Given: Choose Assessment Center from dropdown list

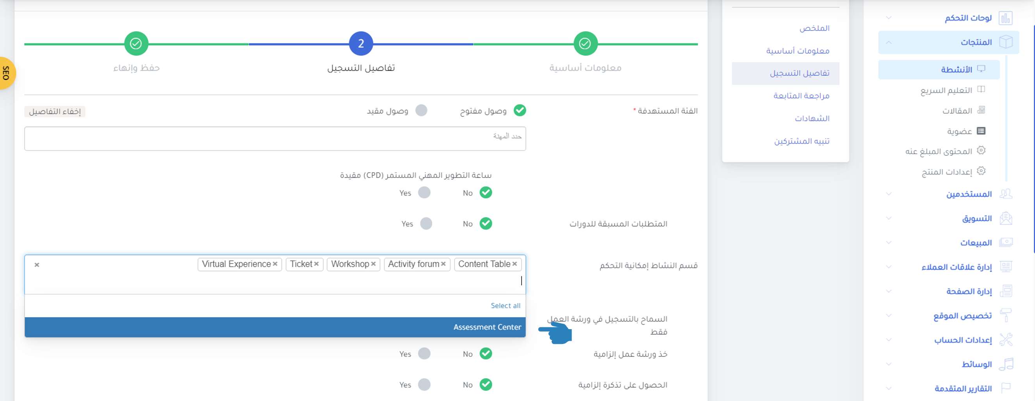Looking at the screenshot, I should [486, 327].
